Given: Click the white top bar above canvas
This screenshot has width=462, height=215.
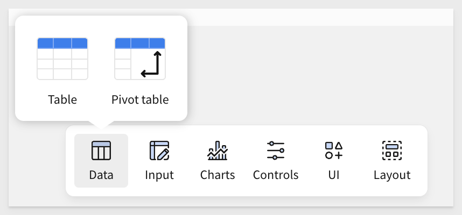Looking at the screenshot, I should 320,17.
